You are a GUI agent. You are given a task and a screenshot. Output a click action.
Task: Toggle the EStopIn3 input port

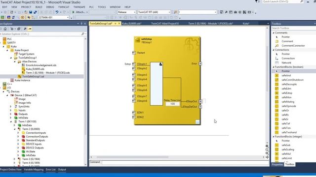pyautogui.click(x=134, y=75)
